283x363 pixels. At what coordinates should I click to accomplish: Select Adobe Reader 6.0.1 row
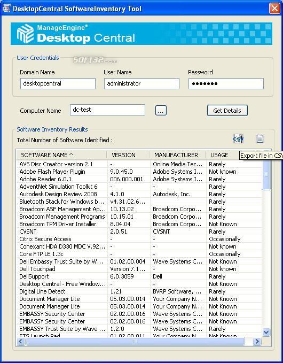[139, 179]
